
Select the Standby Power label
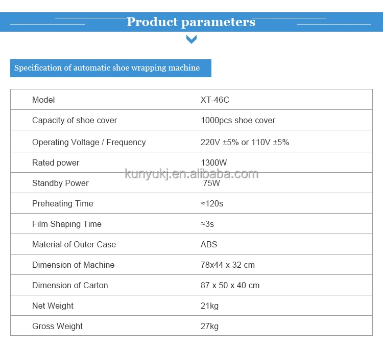coord(60,183)
